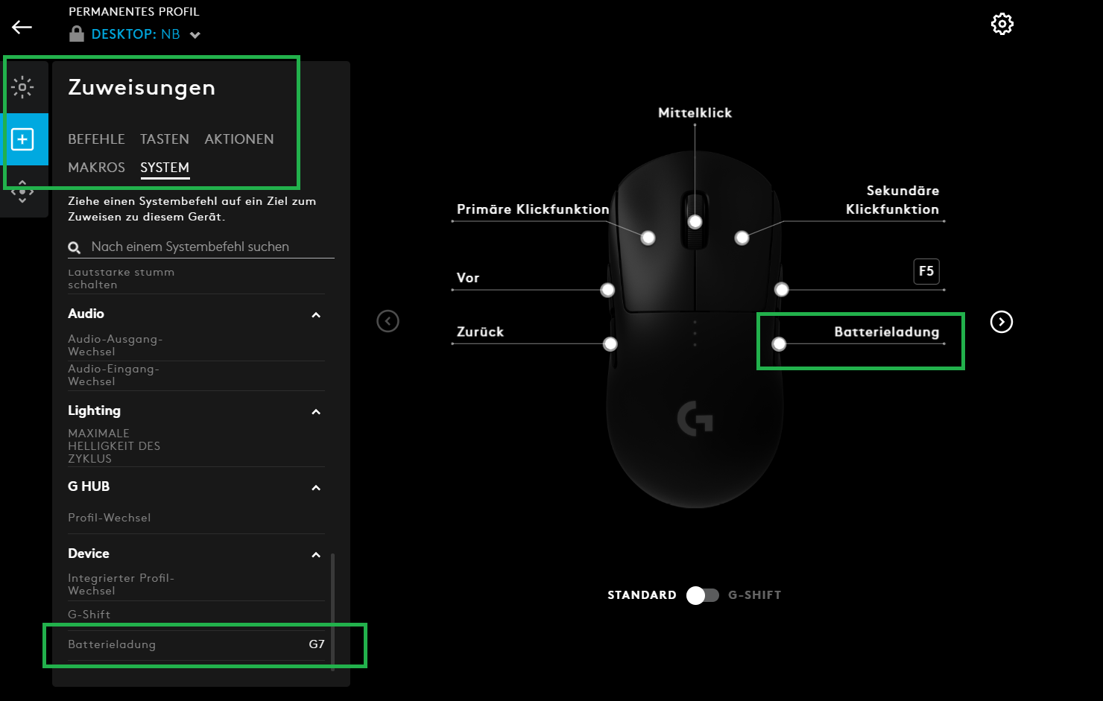Click the Mittelklick label
The width and height of the screenshot is (1103, 701).
click(x=695, y=113)
